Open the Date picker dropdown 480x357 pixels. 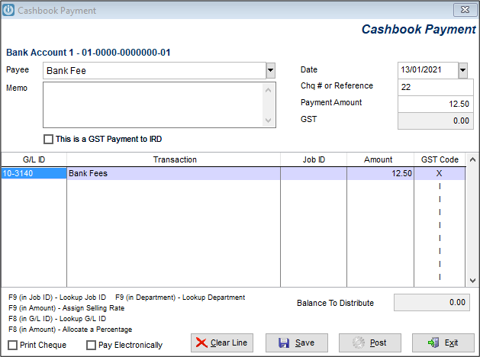[463, 70]
